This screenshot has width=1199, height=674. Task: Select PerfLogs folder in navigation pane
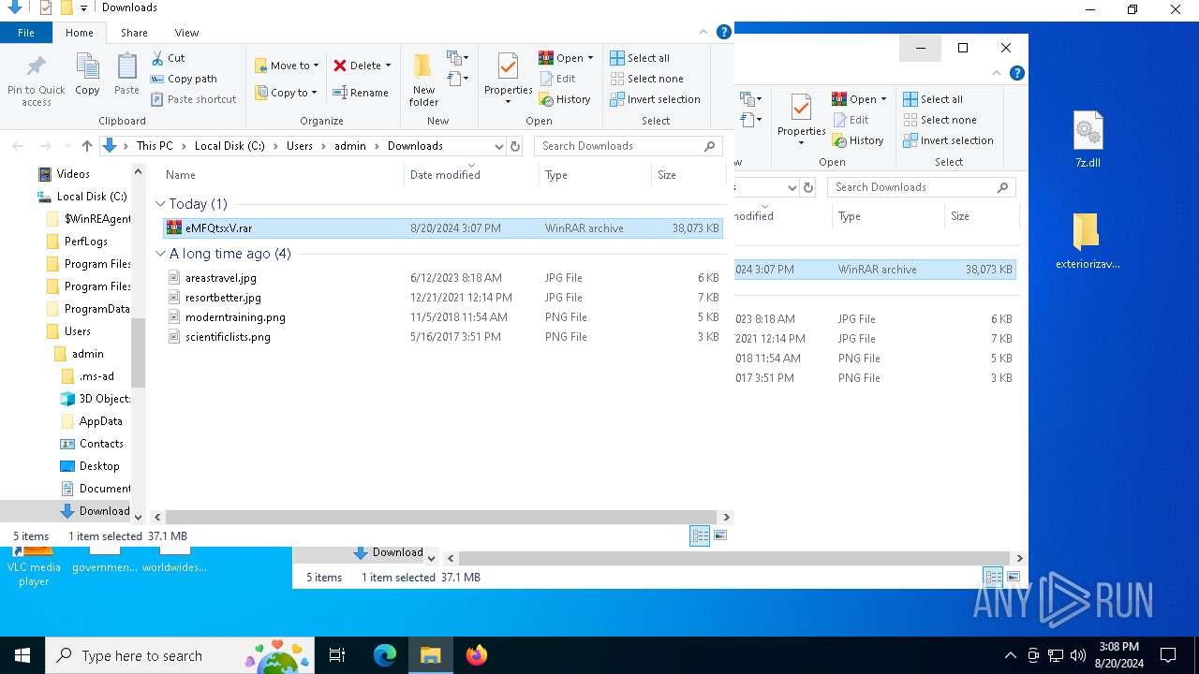(85, 242)
